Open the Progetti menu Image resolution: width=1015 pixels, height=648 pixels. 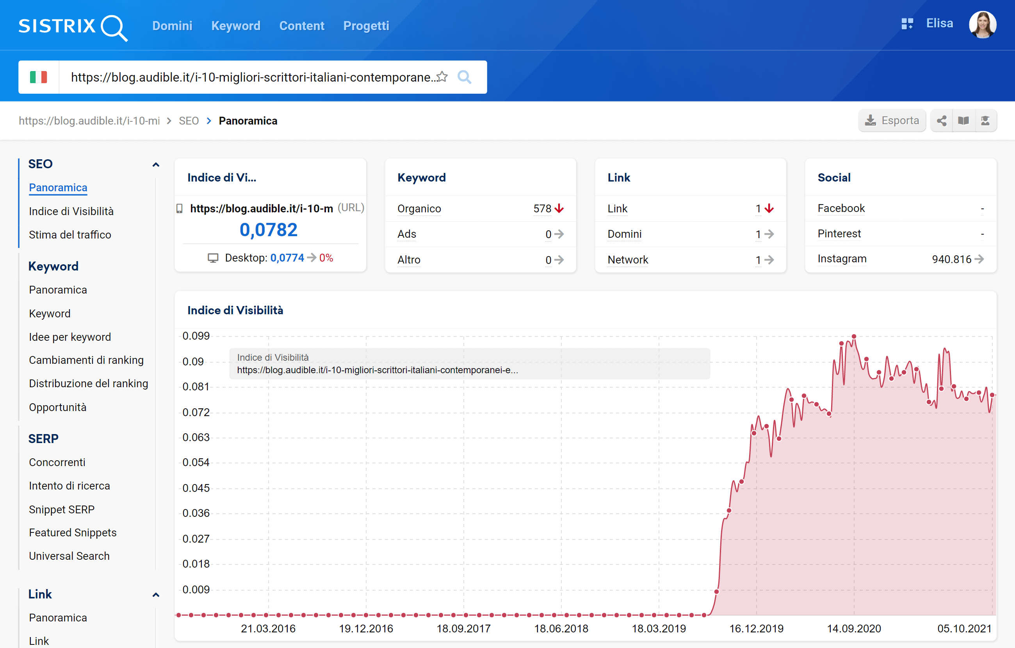pyautogui.click(x=366, y=26)
